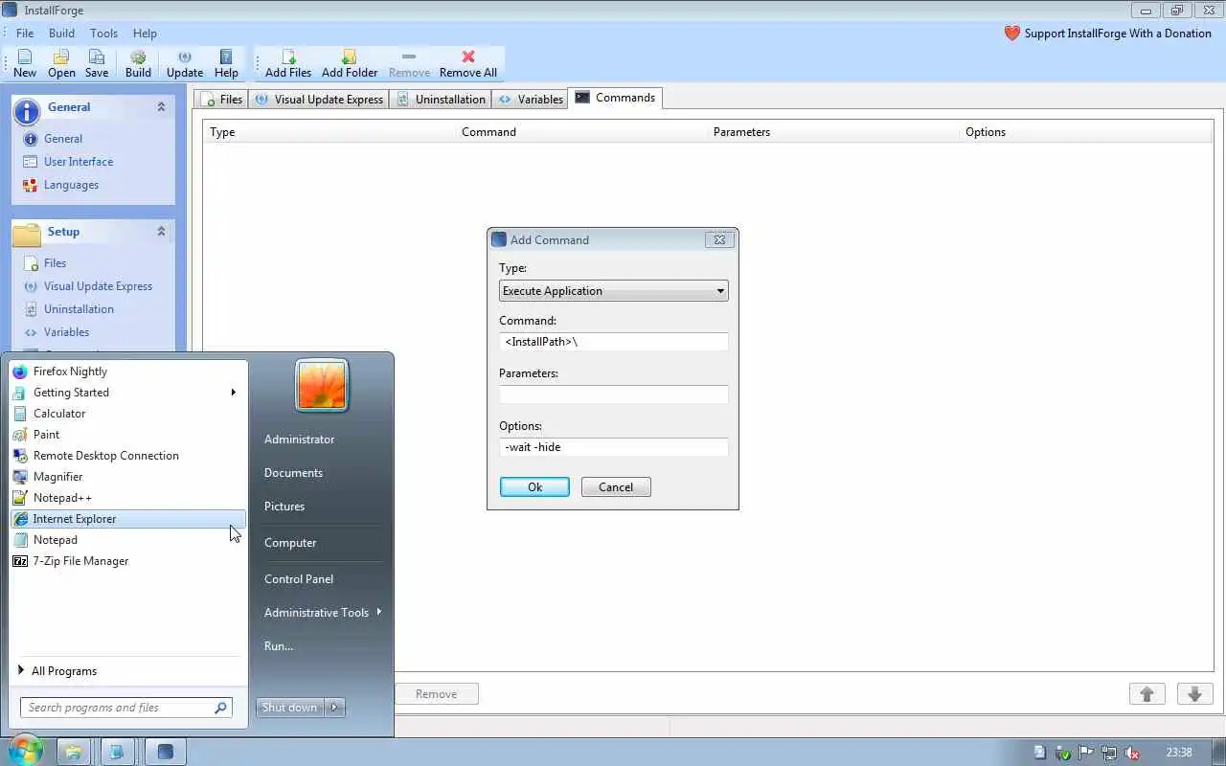Open Remote Desktop Connection
The width and height of the screenshot is (1226, 766).
point(127,456)
